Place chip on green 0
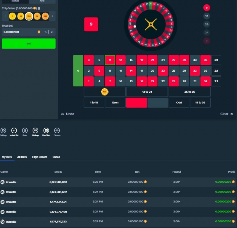The width and height of the screenshot is (237, 228). tap(78, 71)
